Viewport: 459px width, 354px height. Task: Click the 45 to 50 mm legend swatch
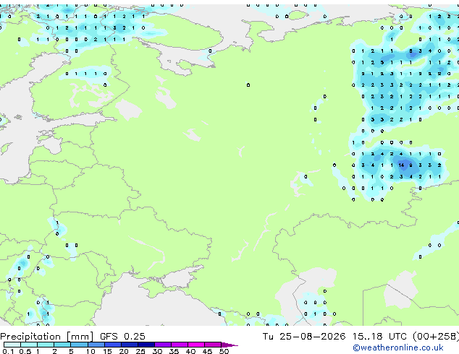point(213,345)
